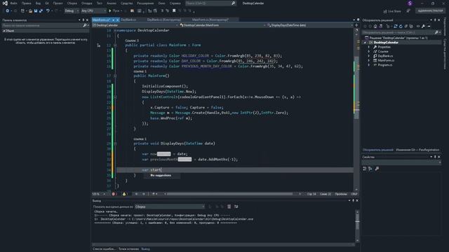Image resolution: width=449 pixels, height=252 pixels.
Task: Click the Live Share button
Action: point(392,11)
